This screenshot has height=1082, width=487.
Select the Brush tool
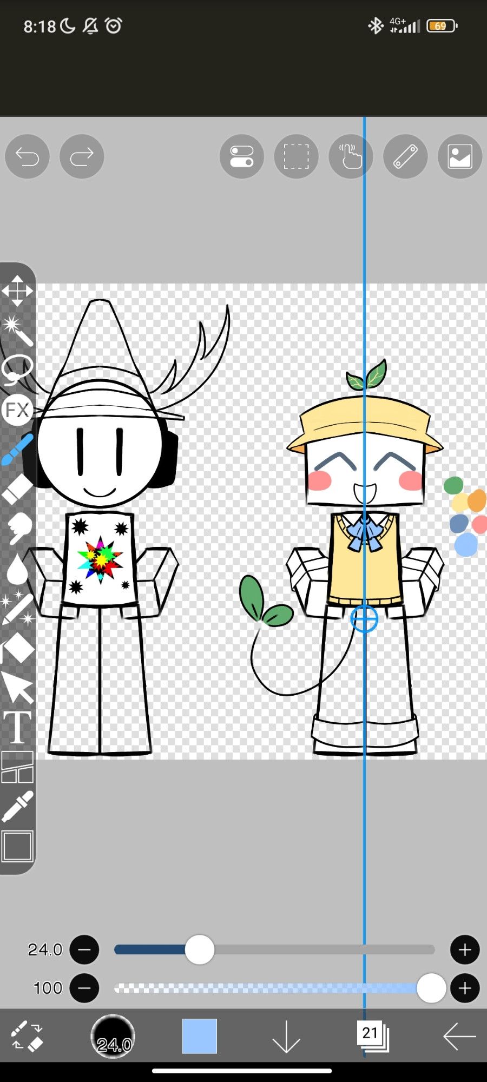17,450
